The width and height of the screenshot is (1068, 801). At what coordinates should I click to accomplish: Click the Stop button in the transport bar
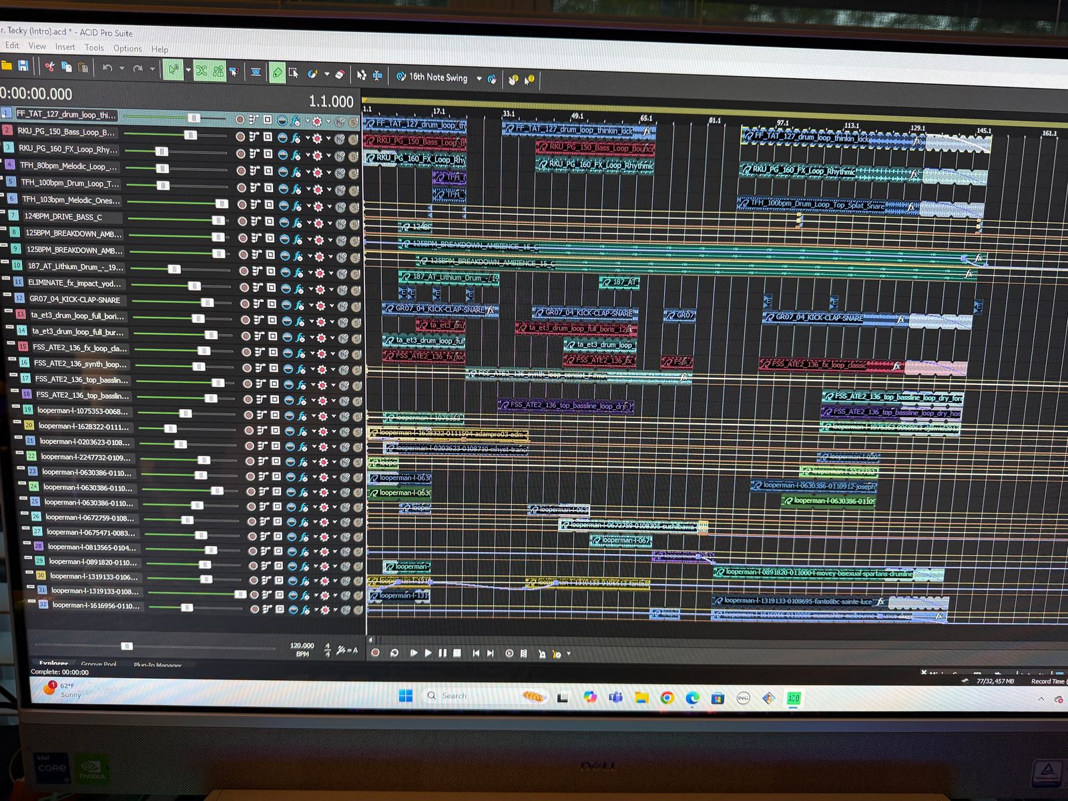(457, 653)
